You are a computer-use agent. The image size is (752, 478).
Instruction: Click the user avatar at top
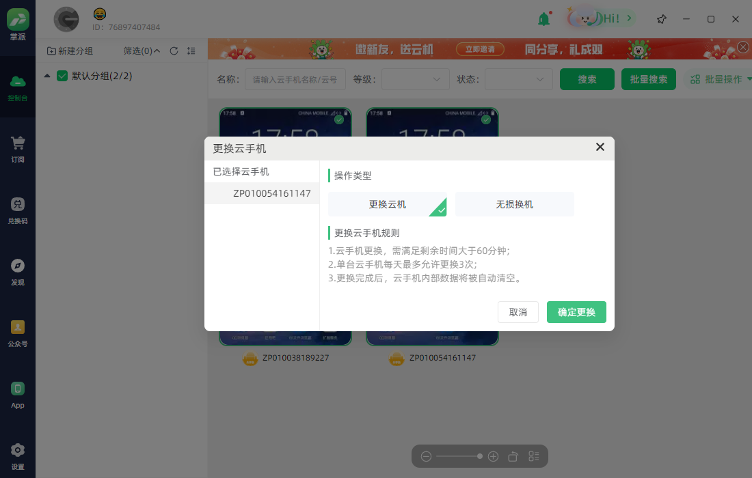point(66,20)
